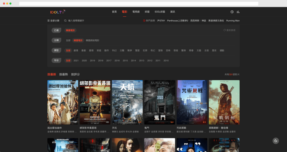Image resolution: width=287 pixels, height=152 pixels.
Task: Sort by 按最新
Action: coord(52,74)
